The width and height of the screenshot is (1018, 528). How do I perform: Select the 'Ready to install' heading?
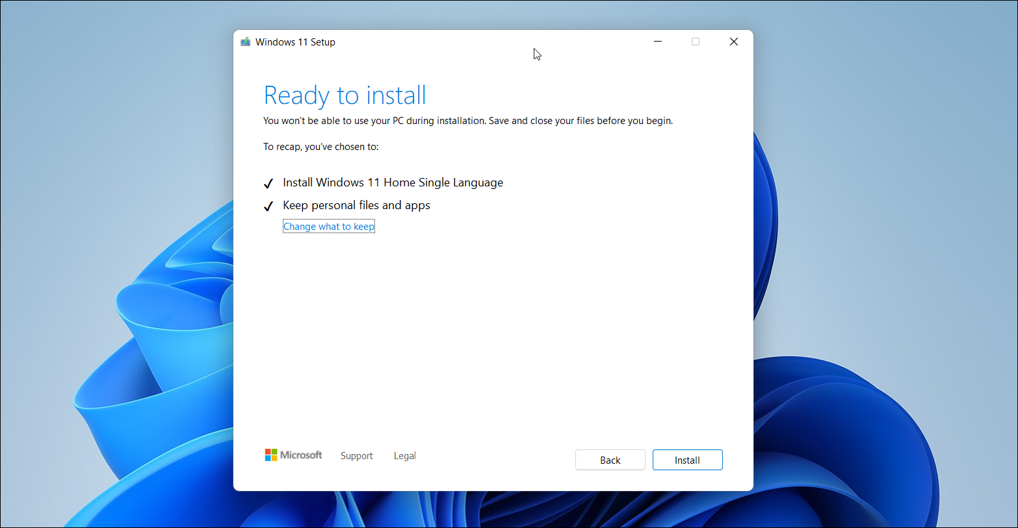[345, 95]
